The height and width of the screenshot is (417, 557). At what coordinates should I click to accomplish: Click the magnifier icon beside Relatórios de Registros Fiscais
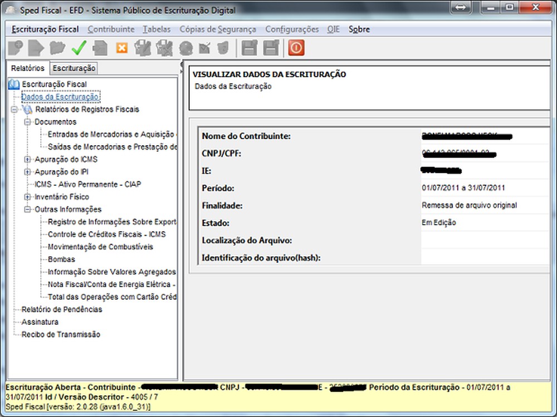(x=28, y=110)
